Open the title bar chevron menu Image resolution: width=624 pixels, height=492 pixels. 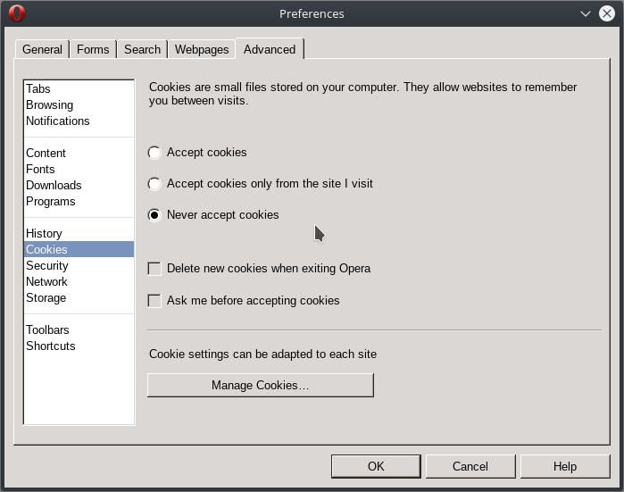click(x=585, y=14)
